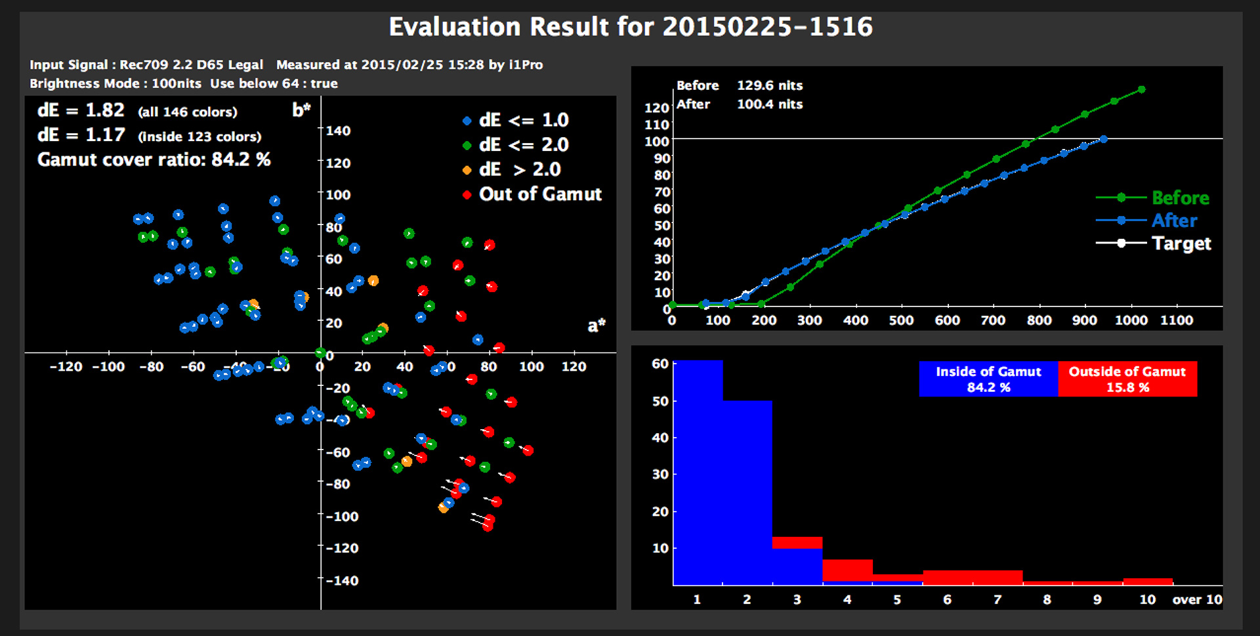Click the blue histogram bar at bin 2
The height and width of the screenshot is (636, 1260).
point(747,492)
